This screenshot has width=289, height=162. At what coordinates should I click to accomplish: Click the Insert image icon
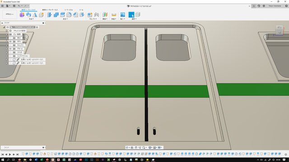[x=122, y=15]
